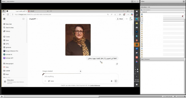Click the scroll-to-bottom arrow button
This screenshot has height=98, width=186.
click(81, 71)
